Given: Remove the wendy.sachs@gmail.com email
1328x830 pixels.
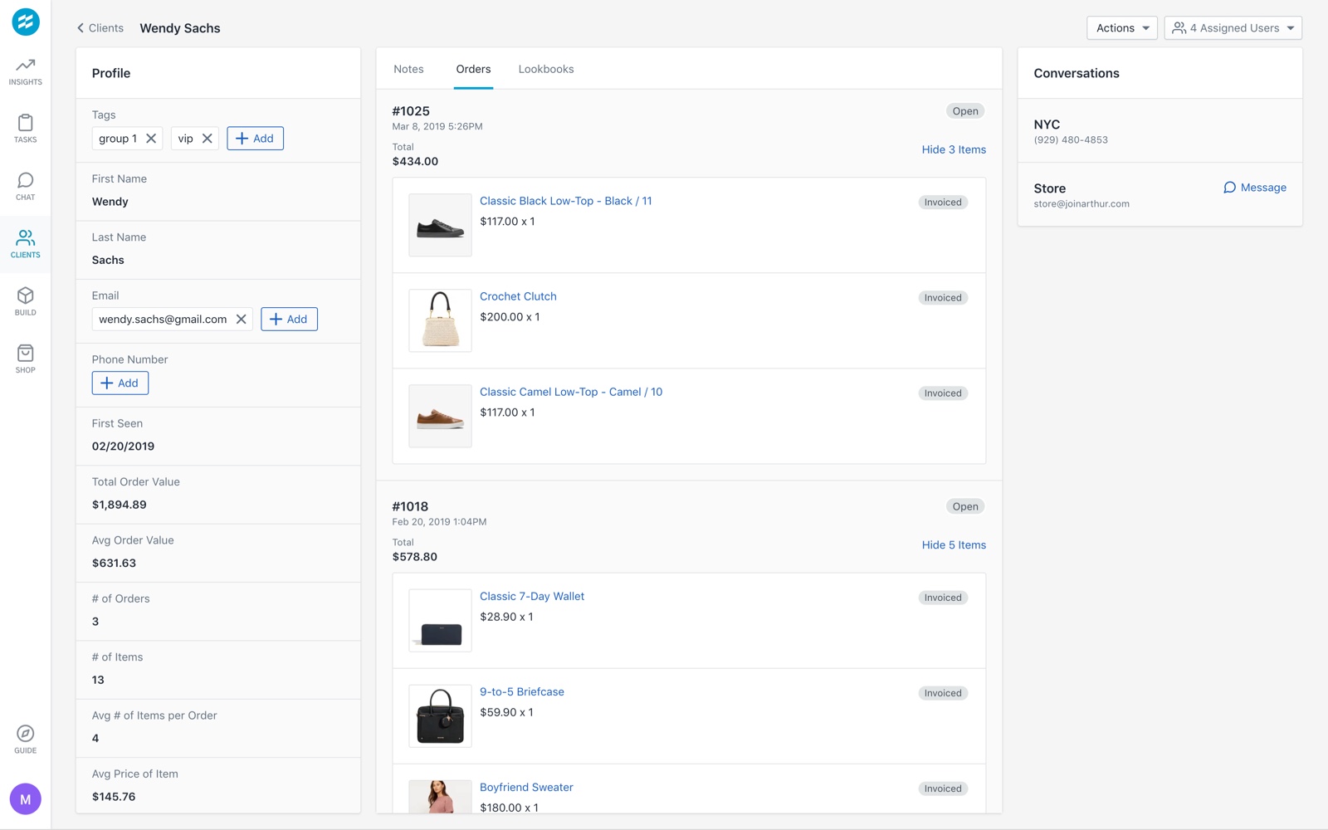Looking at the screenshot, I should [241, 320].
